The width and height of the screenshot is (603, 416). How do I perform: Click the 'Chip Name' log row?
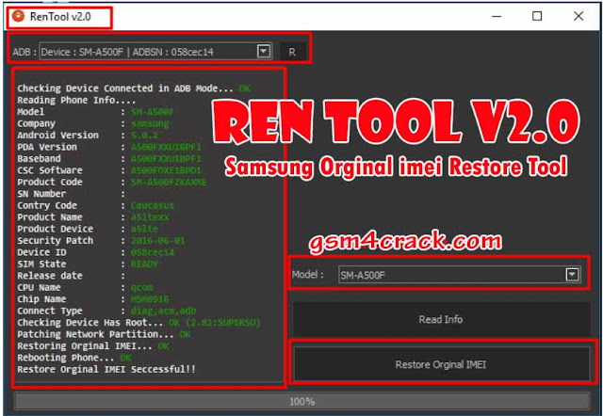[93, 299]
